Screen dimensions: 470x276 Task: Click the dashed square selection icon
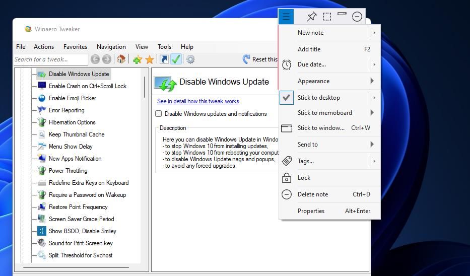(327, 17)
